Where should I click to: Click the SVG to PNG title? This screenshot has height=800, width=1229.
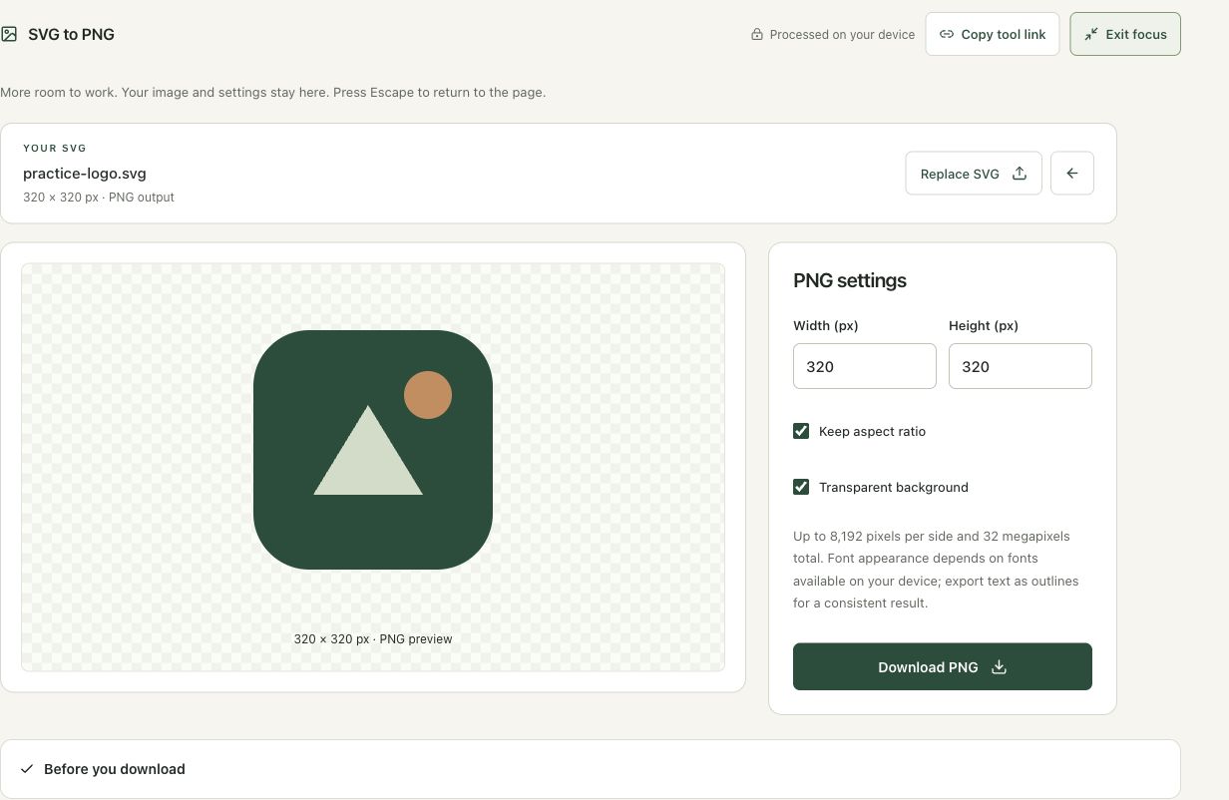point(71,34)
